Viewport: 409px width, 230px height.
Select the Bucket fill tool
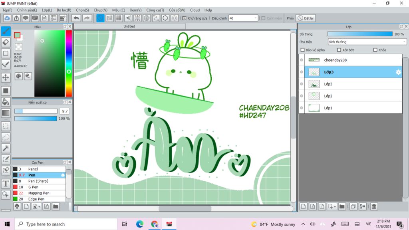6,102
